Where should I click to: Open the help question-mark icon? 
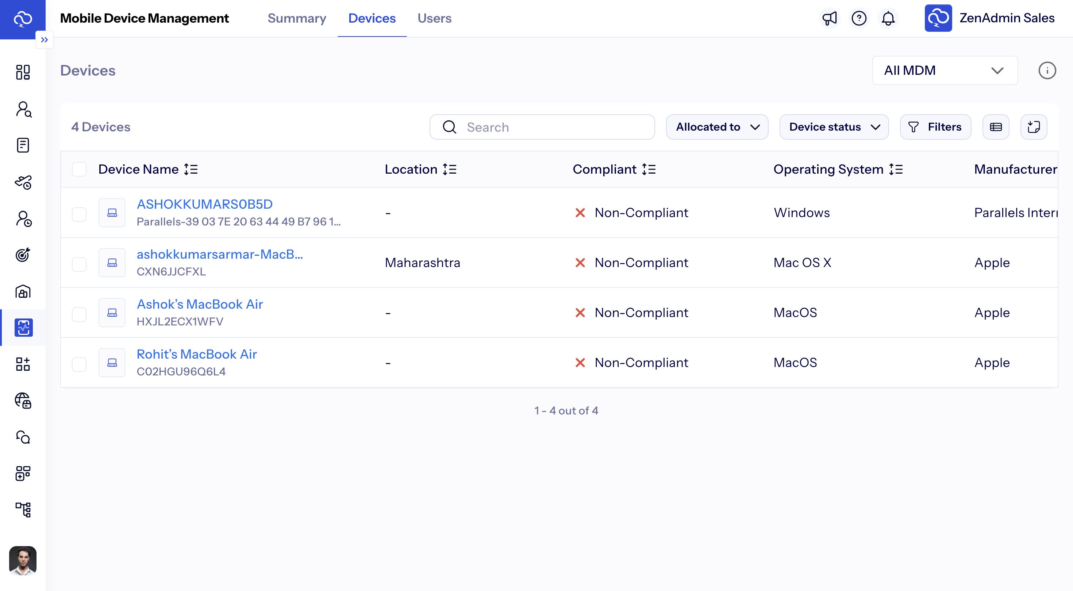859,18
